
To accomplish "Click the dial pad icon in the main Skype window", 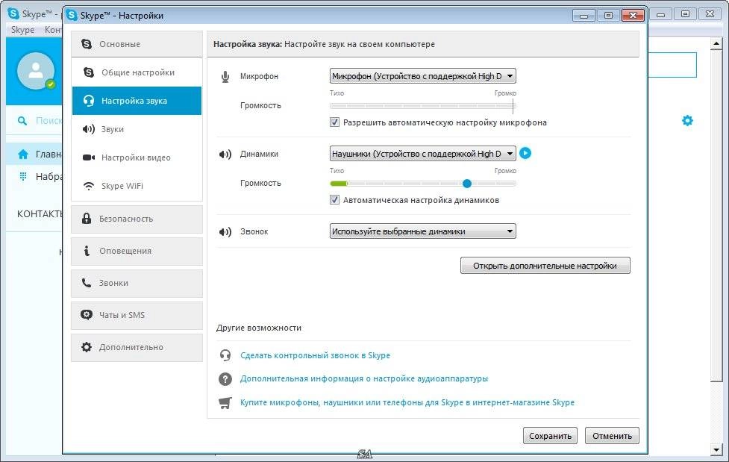I will coord(23,177).
